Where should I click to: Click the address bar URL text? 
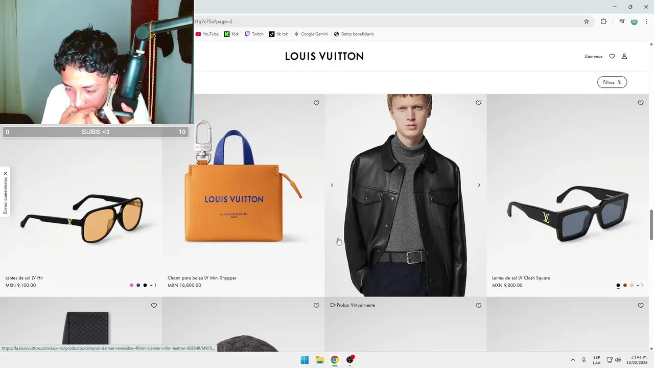click(214, 21)
